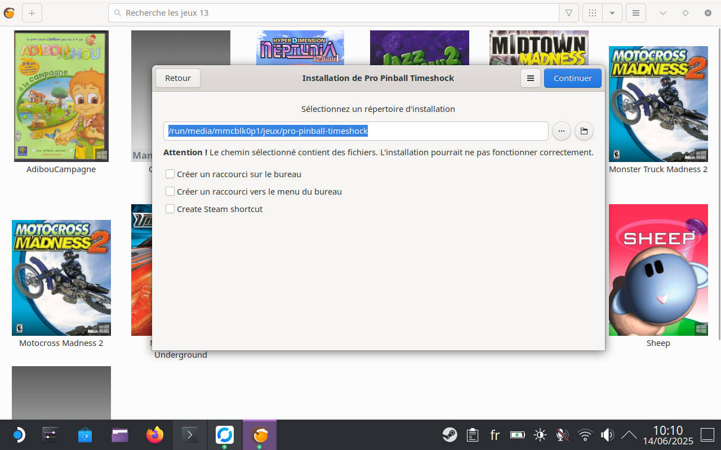Click the Lutris entry in the taskbar
Screen dimensions: 721x450
tap(260, 435)
